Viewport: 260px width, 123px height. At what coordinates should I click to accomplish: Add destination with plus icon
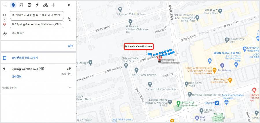click(5, 33)
